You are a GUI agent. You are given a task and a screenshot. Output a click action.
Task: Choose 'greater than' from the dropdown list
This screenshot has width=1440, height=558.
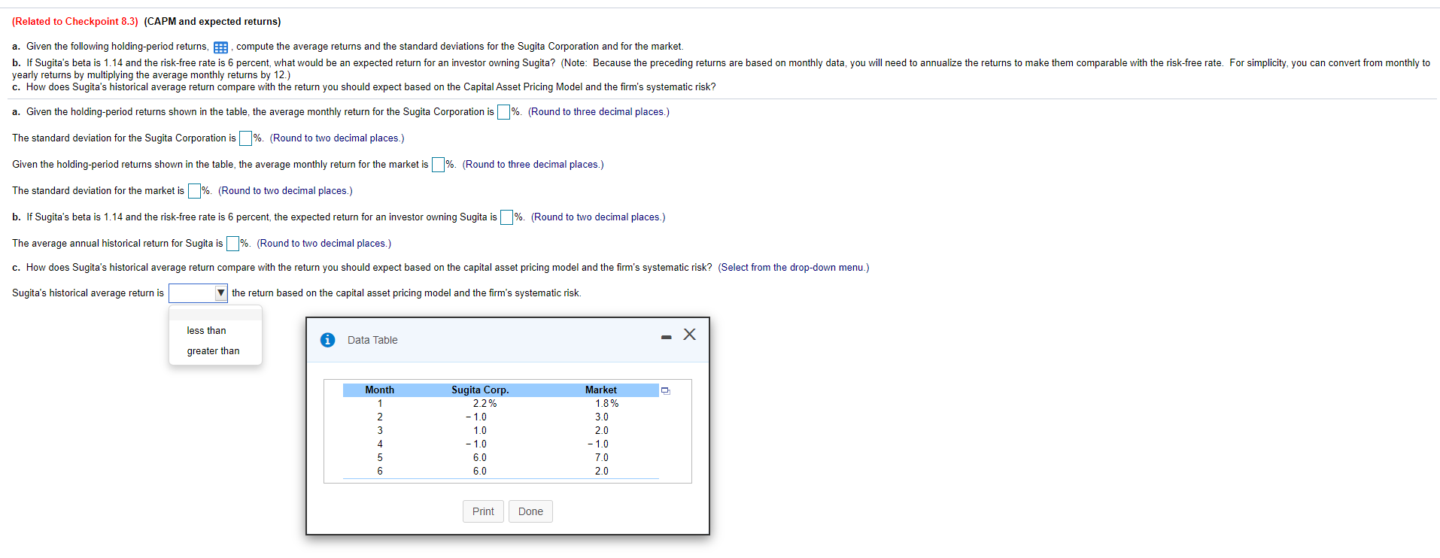213,350
